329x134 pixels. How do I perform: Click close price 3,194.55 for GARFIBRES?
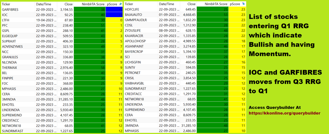pyautogui.click(x=67, y=9)
